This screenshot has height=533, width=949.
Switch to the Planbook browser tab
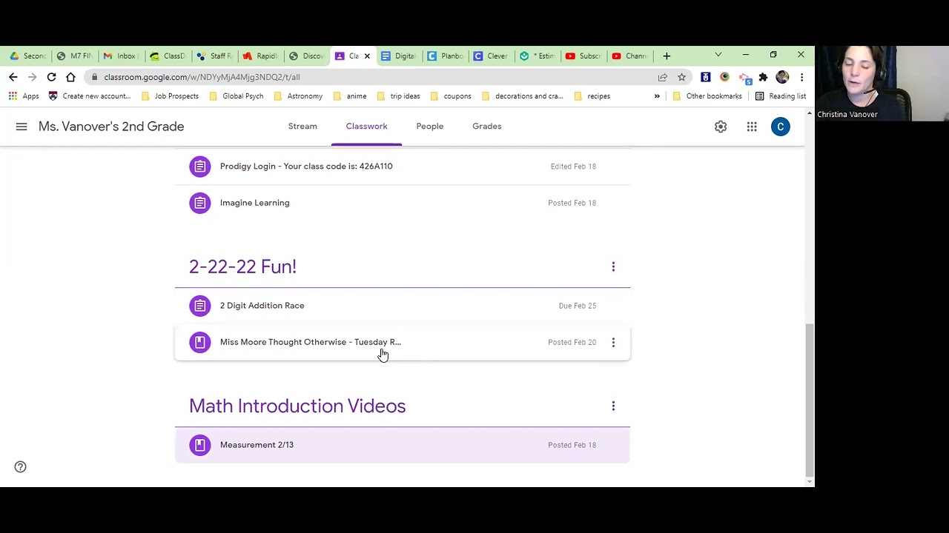pos(445,56)
